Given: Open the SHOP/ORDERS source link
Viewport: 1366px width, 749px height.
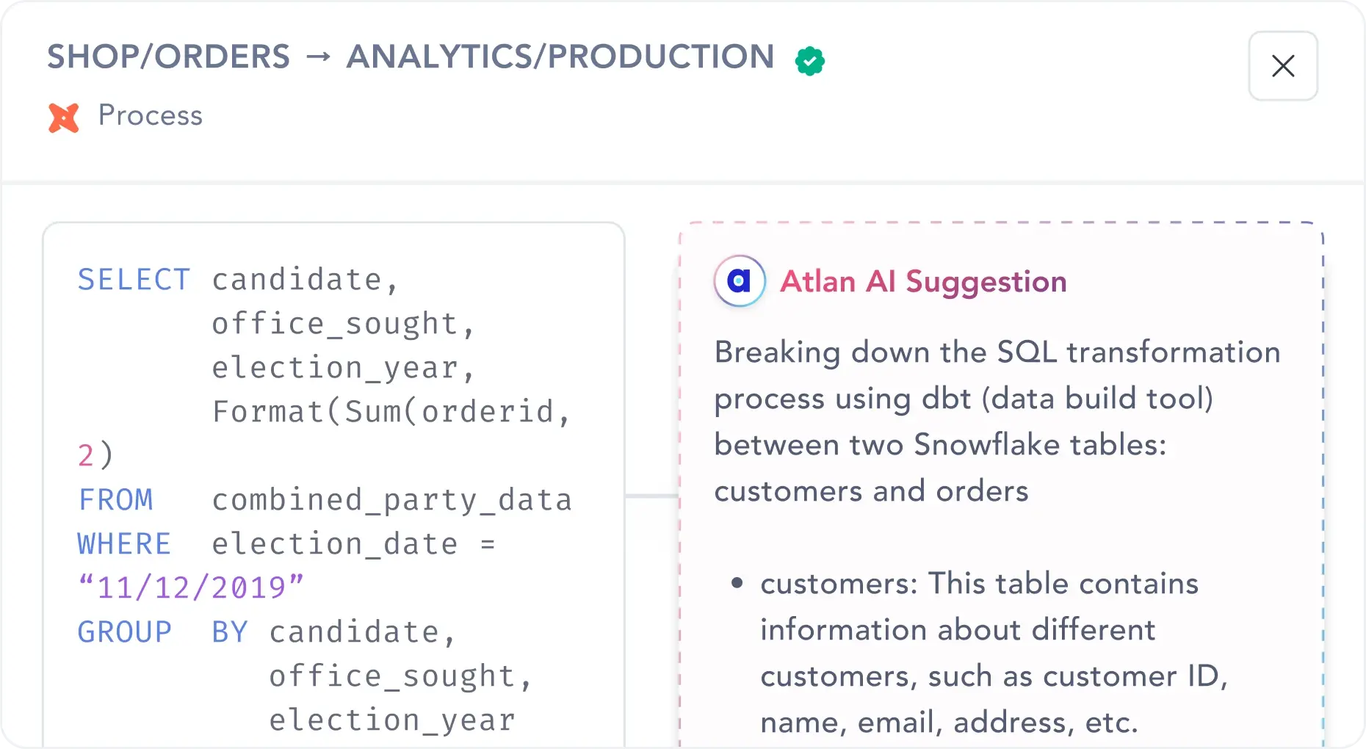Looking at the screenshot, I should (x=167, y=56).
